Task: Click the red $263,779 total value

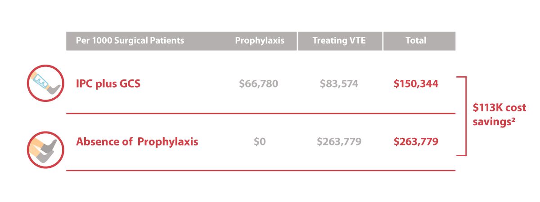Action: 416,142
